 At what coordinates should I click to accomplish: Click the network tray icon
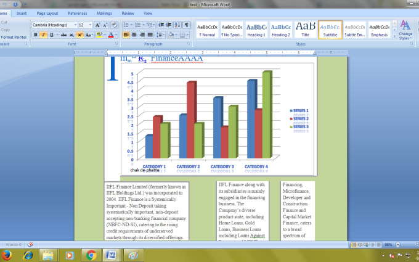[x=408, y=255]
